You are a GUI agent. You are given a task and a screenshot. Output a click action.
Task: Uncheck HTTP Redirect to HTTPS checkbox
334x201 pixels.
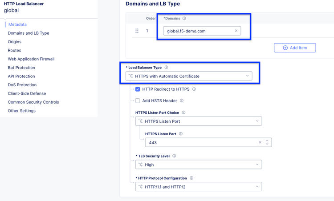click(138, 89)
